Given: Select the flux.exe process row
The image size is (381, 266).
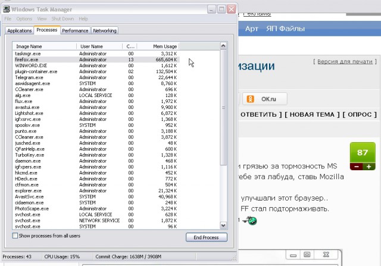Looking at the screenshot, I should click(96, 101).
